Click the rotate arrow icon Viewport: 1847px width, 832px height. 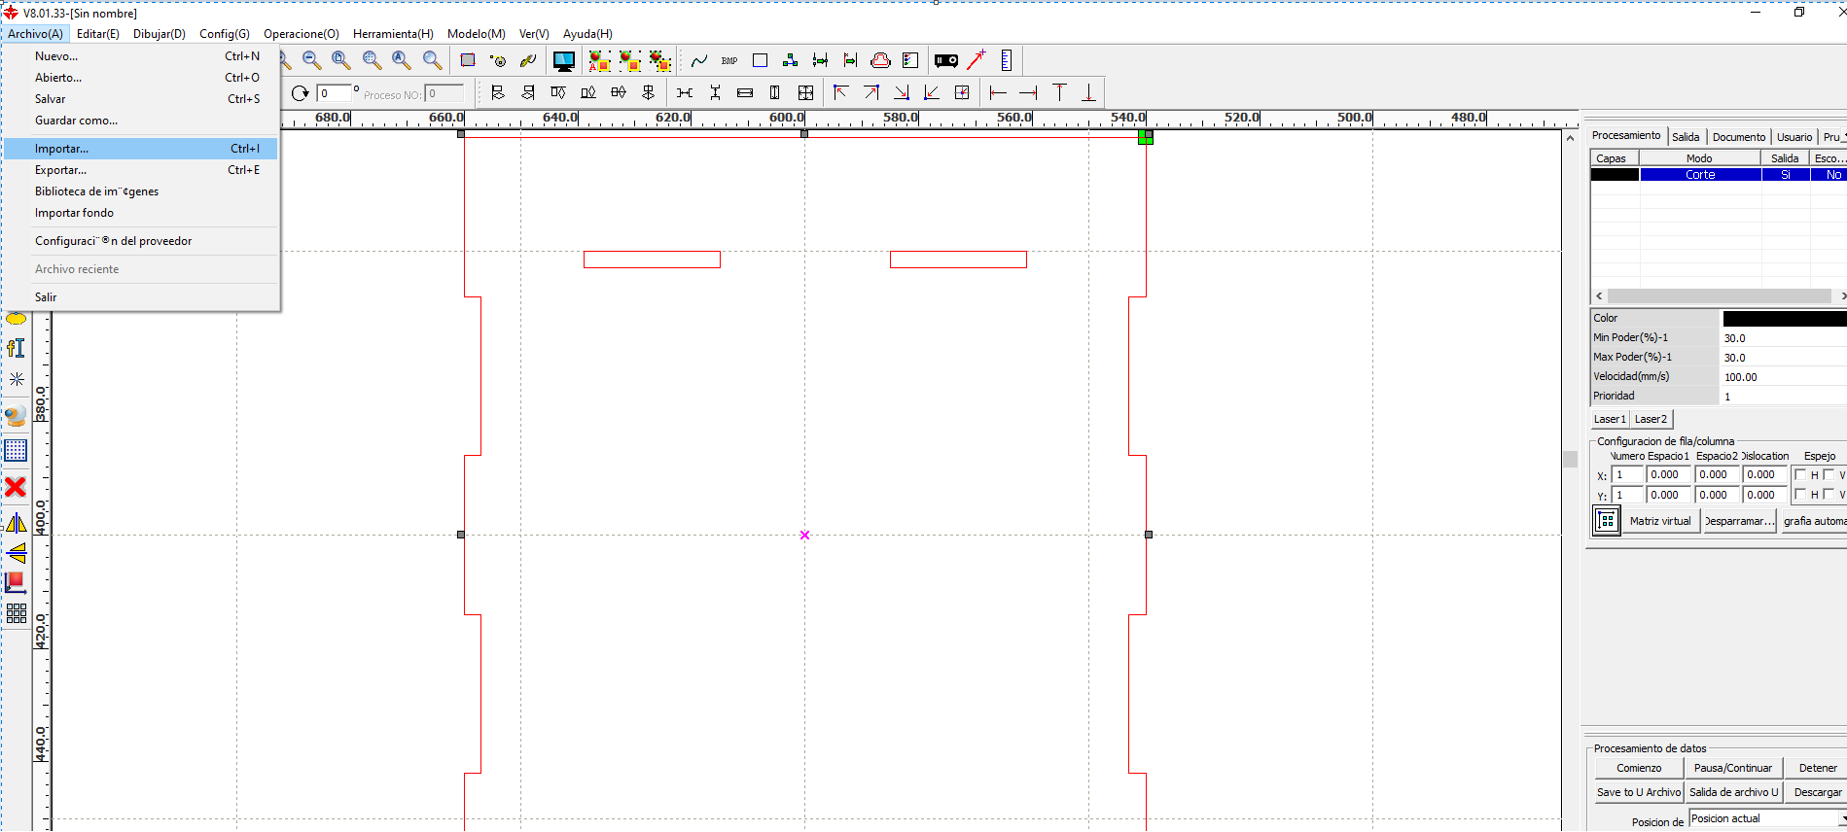[300, 93]
